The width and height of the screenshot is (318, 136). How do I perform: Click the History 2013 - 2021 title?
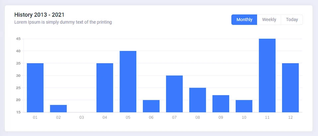tap(39, 15)
